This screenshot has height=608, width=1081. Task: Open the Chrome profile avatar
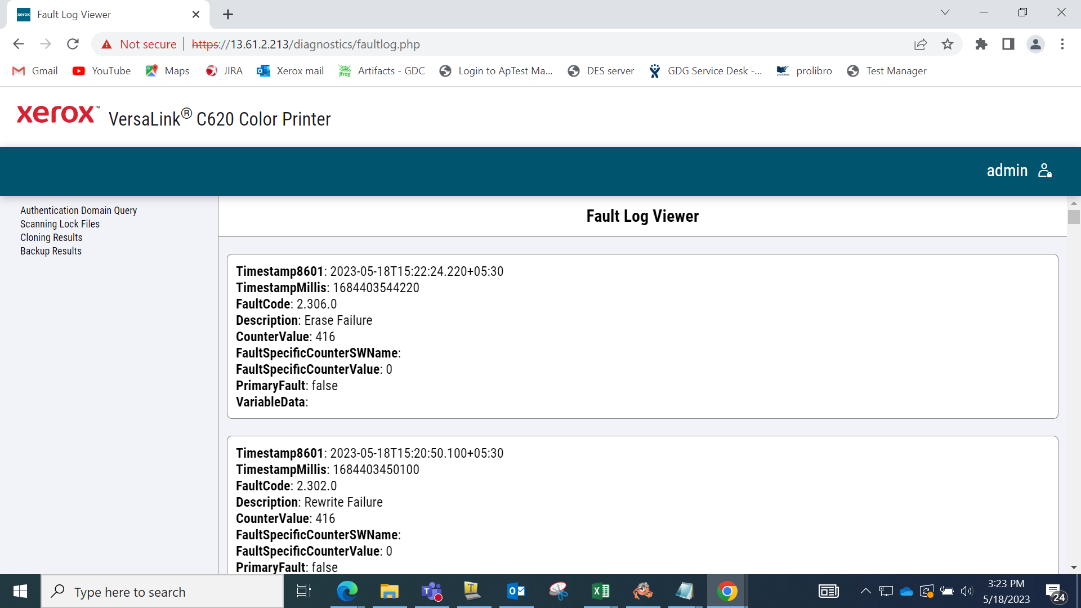tap(1035, 44)
